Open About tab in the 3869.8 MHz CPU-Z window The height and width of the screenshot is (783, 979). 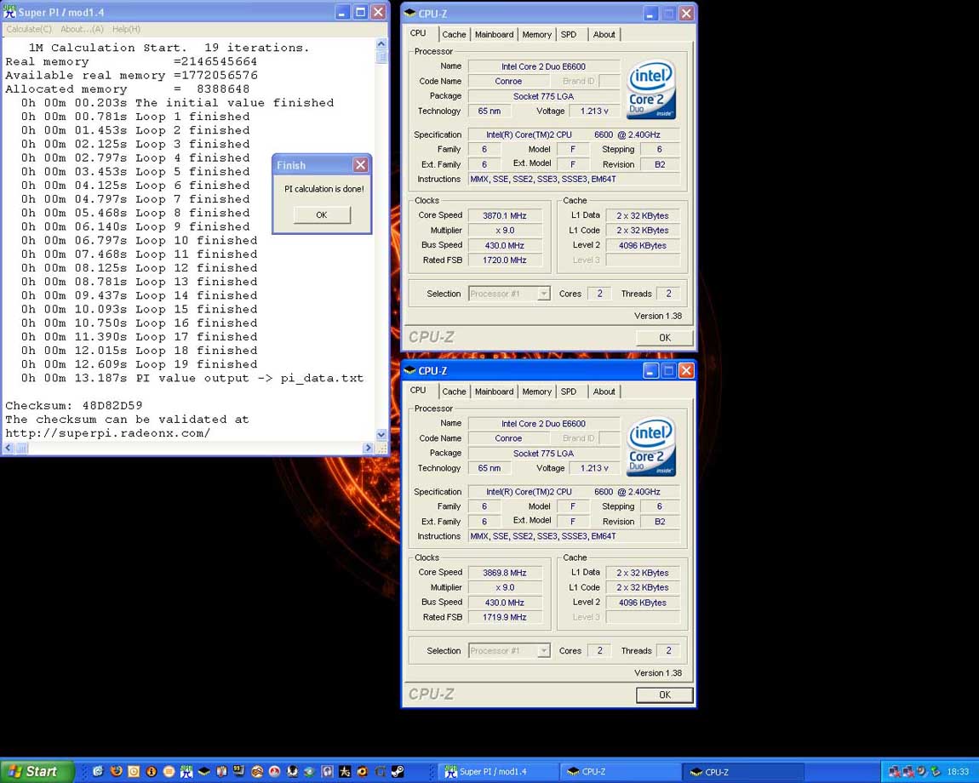point(604,392)
